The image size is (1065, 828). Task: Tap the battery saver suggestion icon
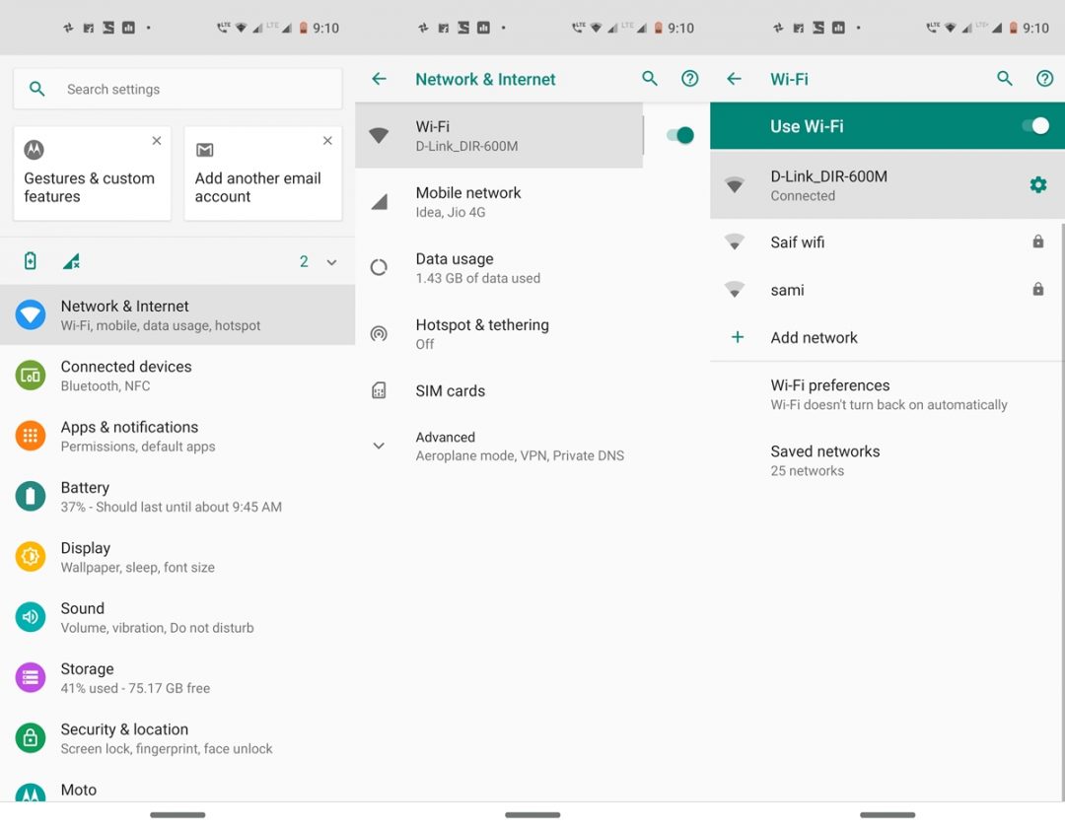30,260
